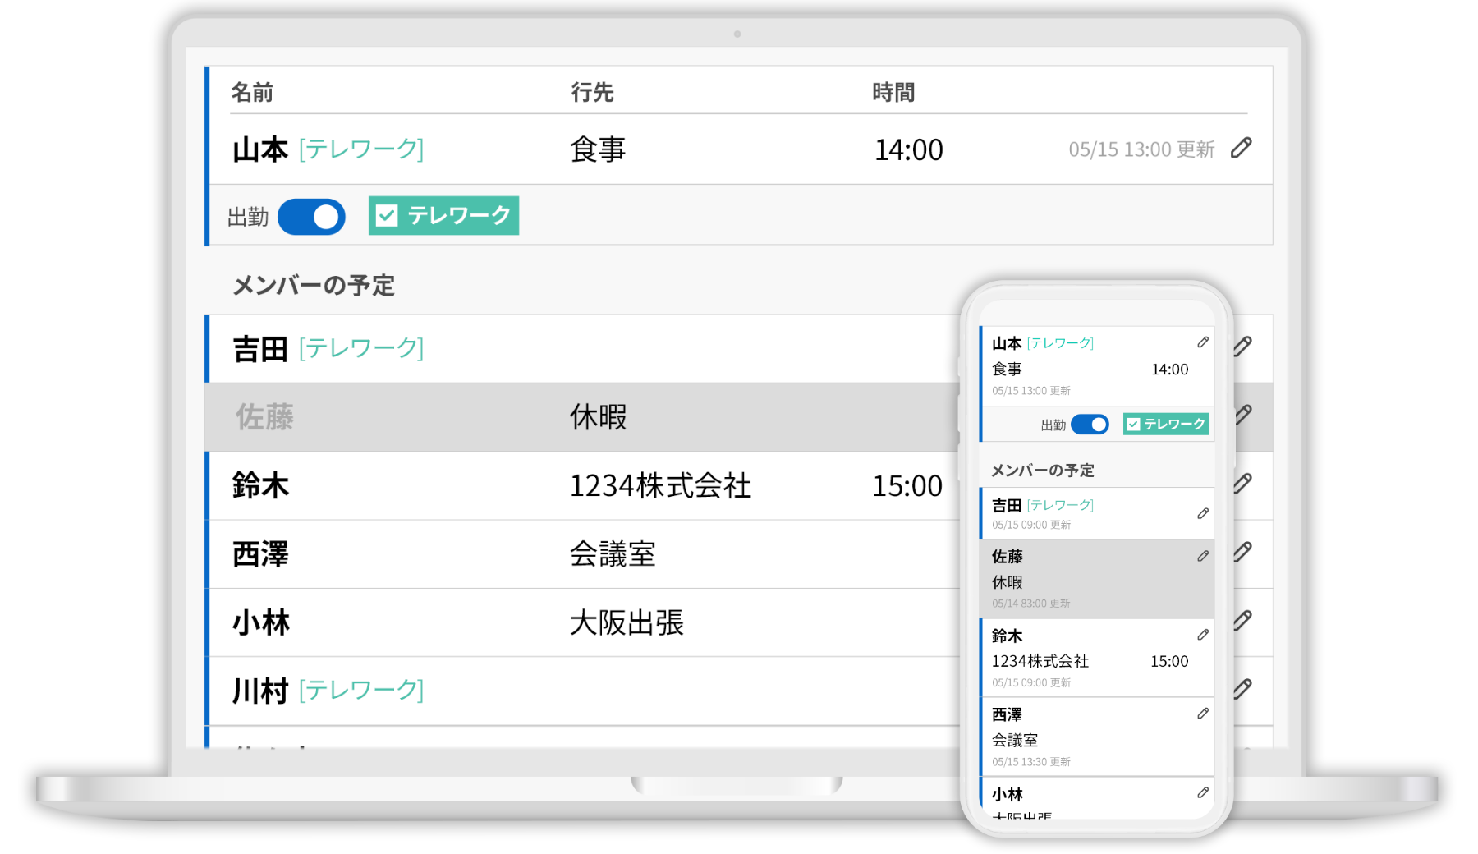Image resolution: width=1478 pixels, height=854 pixels.
Task: Click the 05/15 13:00 更新 timestamp on laptop
Action: 1141,149
